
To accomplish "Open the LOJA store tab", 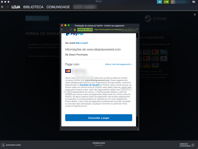I will (16, 7).
